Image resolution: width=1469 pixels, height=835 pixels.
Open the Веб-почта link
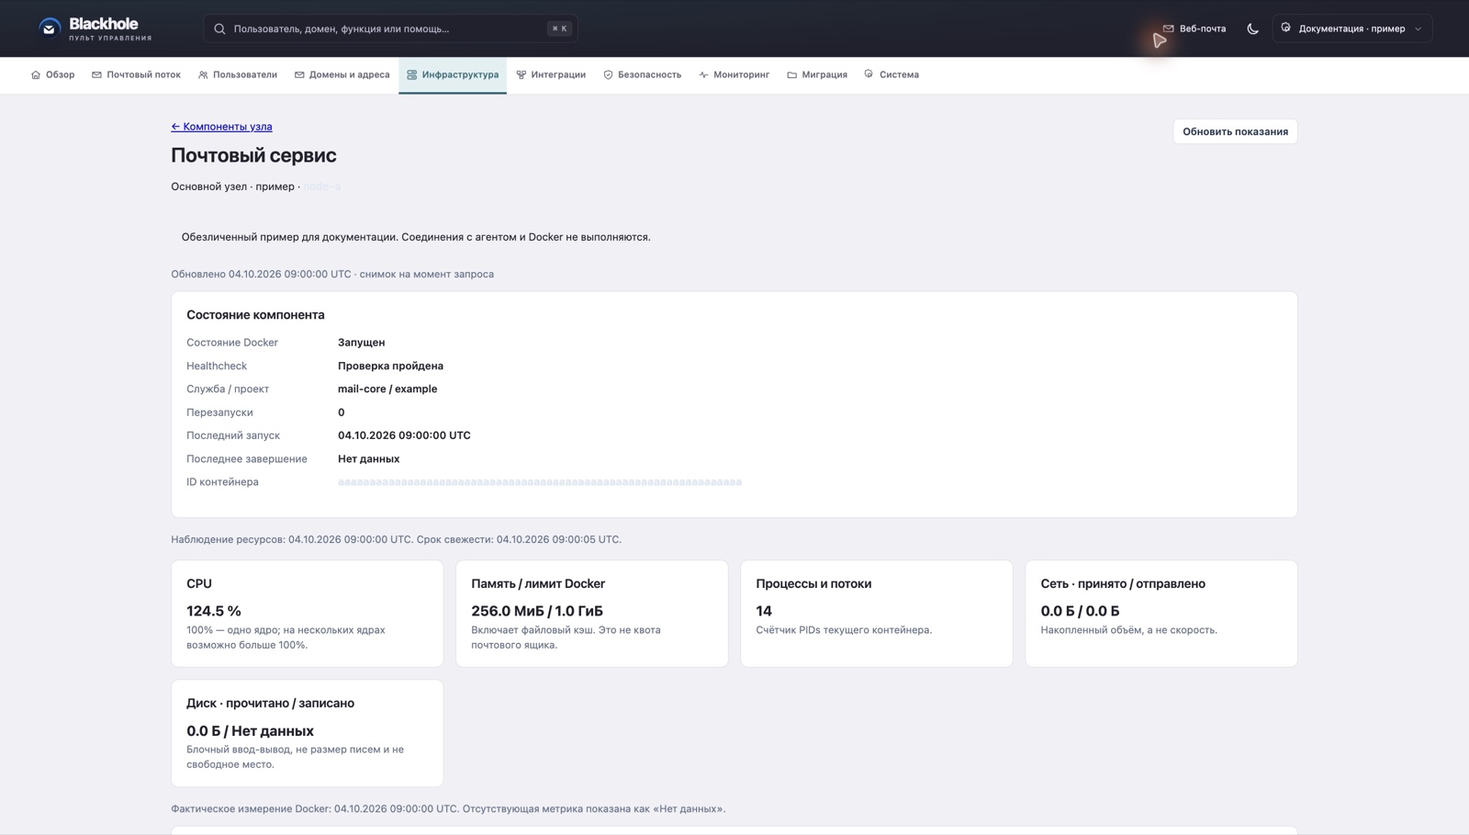(1194, 28)
